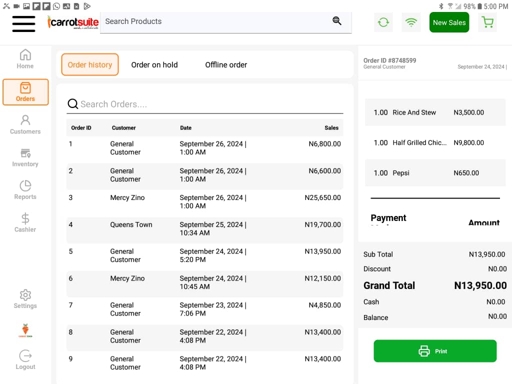Click the sync refresh icon
512x384 pixels.
[x=383, y=22]
